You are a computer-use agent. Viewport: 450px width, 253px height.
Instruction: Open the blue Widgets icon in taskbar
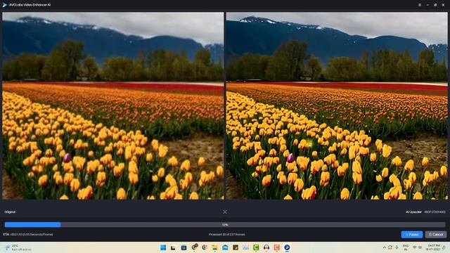click(x=184, y=247)
